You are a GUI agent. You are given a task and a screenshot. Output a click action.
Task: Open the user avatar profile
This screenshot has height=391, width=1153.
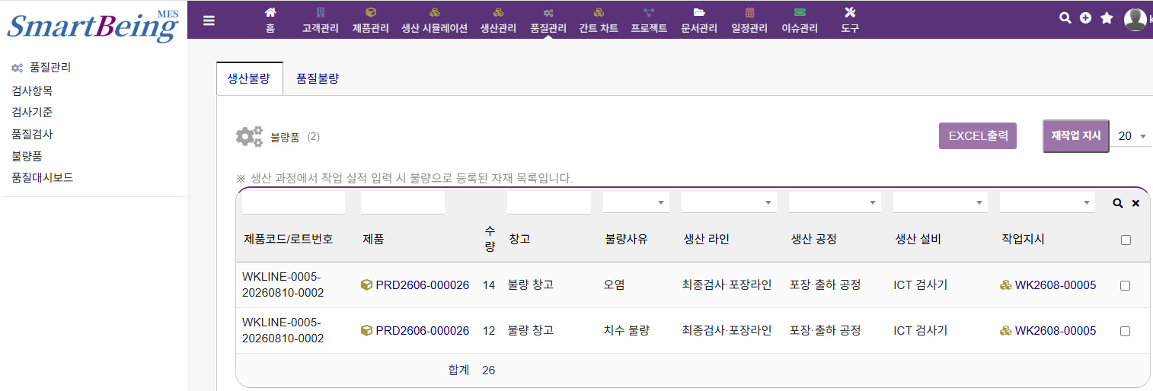click(1135, 19)
